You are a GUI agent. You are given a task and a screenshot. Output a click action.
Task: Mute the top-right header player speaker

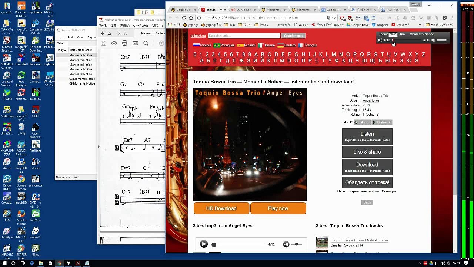[433, 40]
